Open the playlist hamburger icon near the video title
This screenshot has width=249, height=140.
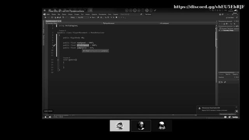pyautogui.click(x=44, y=10)
